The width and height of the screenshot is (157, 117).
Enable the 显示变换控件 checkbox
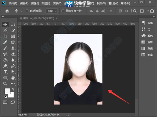click(63, 11)
